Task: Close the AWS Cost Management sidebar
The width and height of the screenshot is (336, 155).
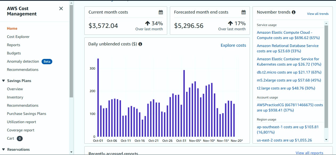Action: (x=61, y=8)
